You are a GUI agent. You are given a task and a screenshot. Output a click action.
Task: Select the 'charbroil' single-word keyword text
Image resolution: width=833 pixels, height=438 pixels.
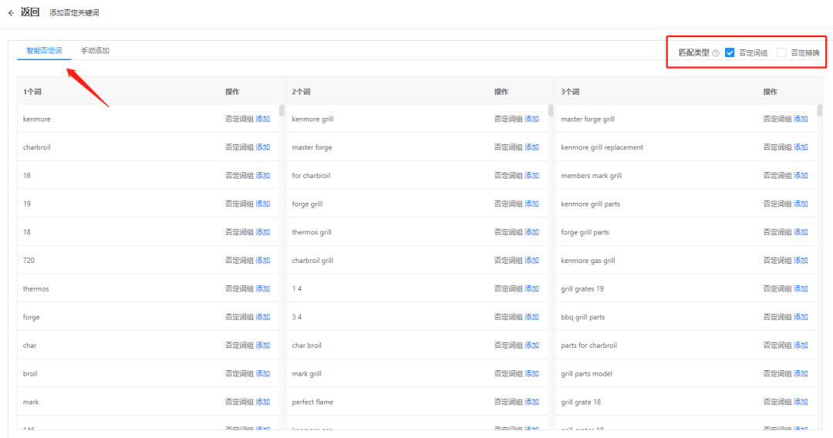tap(37, 147)
